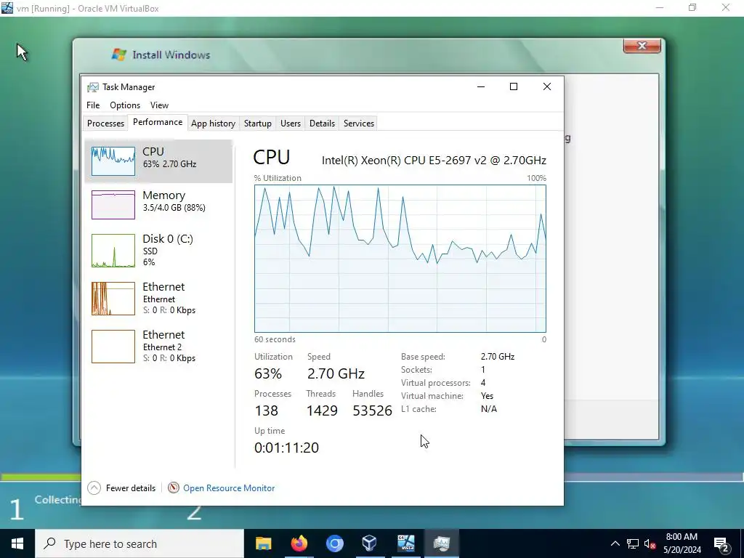Open Disk 0 (C:) performance graph
Screen dimensions: 744x558
click(x=113, y=251)
